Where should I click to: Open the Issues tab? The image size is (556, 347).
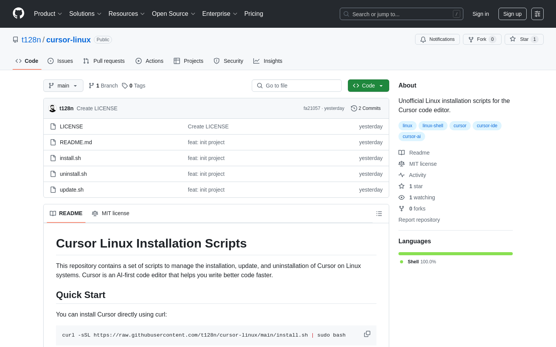point(60,61)
